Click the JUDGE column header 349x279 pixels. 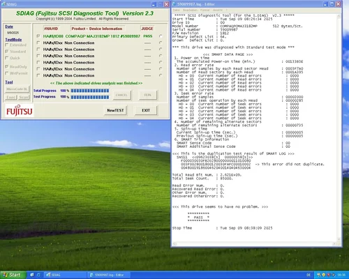(x=147, y=29)
